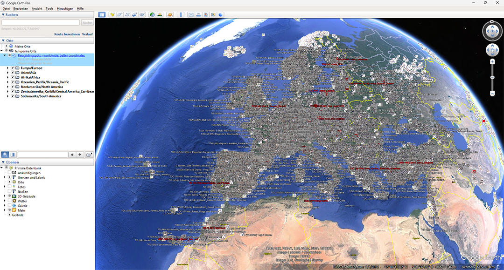Uncheck the Europa/Europe folder checkbox

[13, 68]
